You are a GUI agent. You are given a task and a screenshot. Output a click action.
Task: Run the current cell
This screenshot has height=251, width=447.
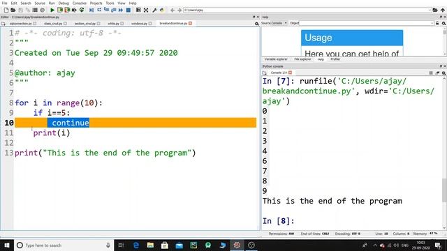[x=60, y=10]
